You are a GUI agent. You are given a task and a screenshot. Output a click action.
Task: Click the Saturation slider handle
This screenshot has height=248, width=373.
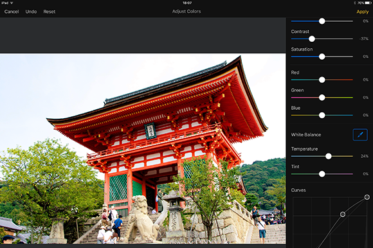click(322, 57)
